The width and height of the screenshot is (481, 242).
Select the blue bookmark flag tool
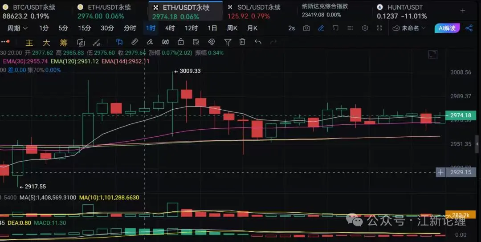pyautogui.click(x=119, y=42)
